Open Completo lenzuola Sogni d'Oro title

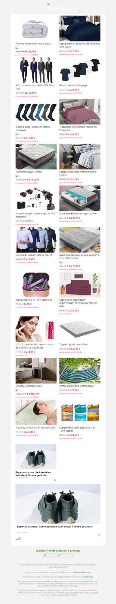tap(78, 429)
